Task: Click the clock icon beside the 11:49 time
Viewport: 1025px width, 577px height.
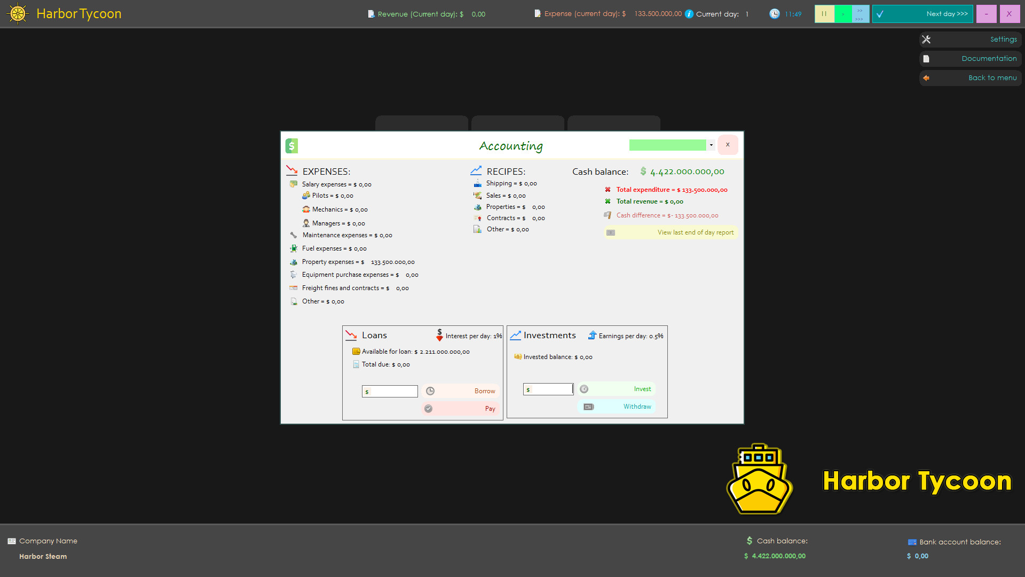Action: (774, 14)
